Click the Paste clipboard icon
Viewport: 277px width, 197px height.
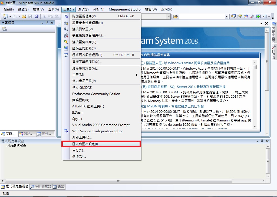(x=57, y=16)
